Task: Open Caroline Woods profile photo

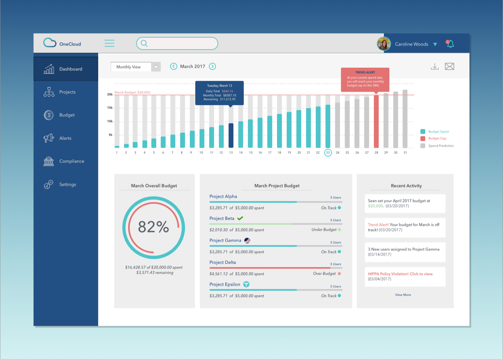Action: pos(384,44)
